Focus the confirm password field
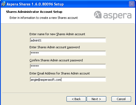136x105 pixels. [68, 66]
